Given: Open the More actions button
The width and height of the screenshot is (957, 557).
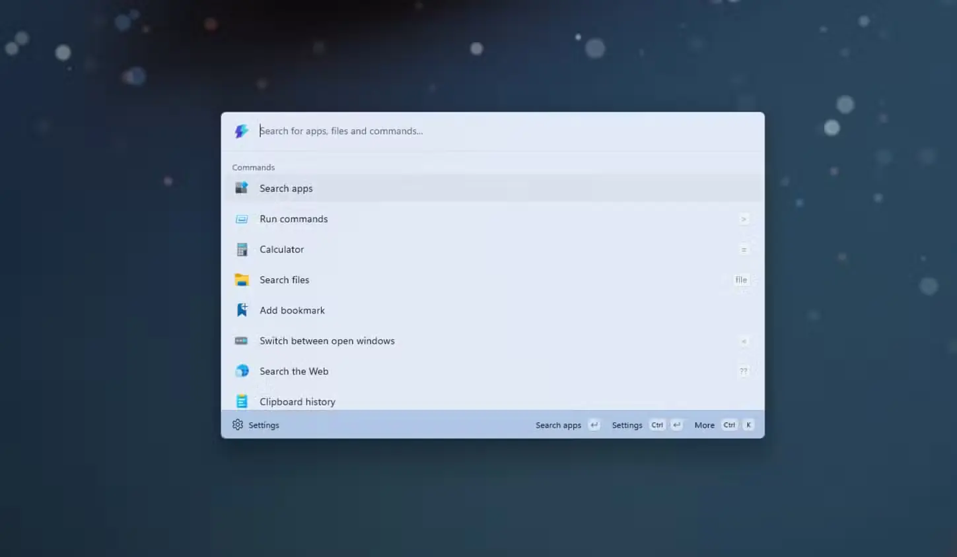Looking at the screenshot, I should click(724, 425).
